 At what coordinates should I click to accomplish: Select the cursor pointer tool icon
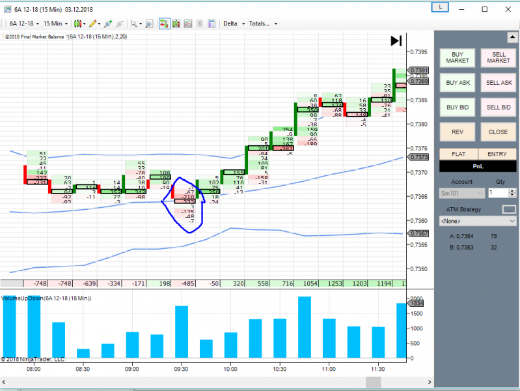pyautogui.click(x=133, y=23)
